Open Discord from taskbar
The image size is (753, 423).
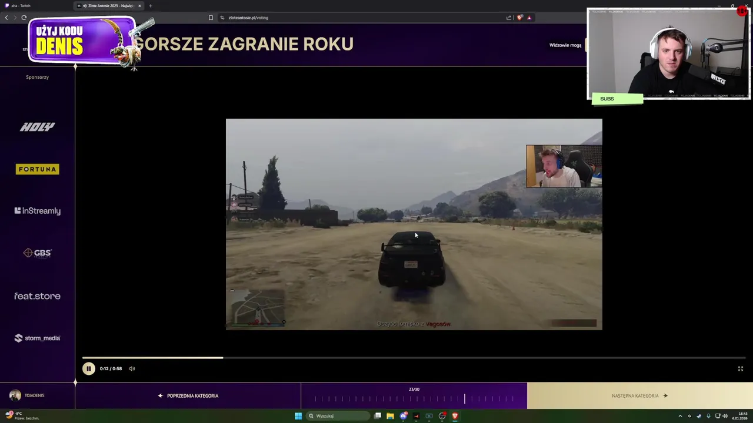(x=404, y=416)
